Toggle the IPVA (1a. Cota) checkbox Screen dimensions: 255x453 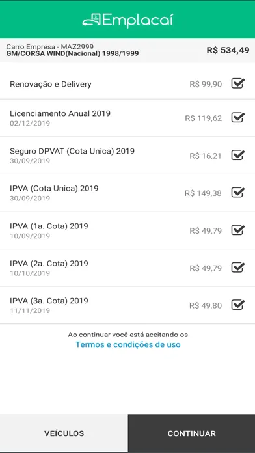point(238,230)
